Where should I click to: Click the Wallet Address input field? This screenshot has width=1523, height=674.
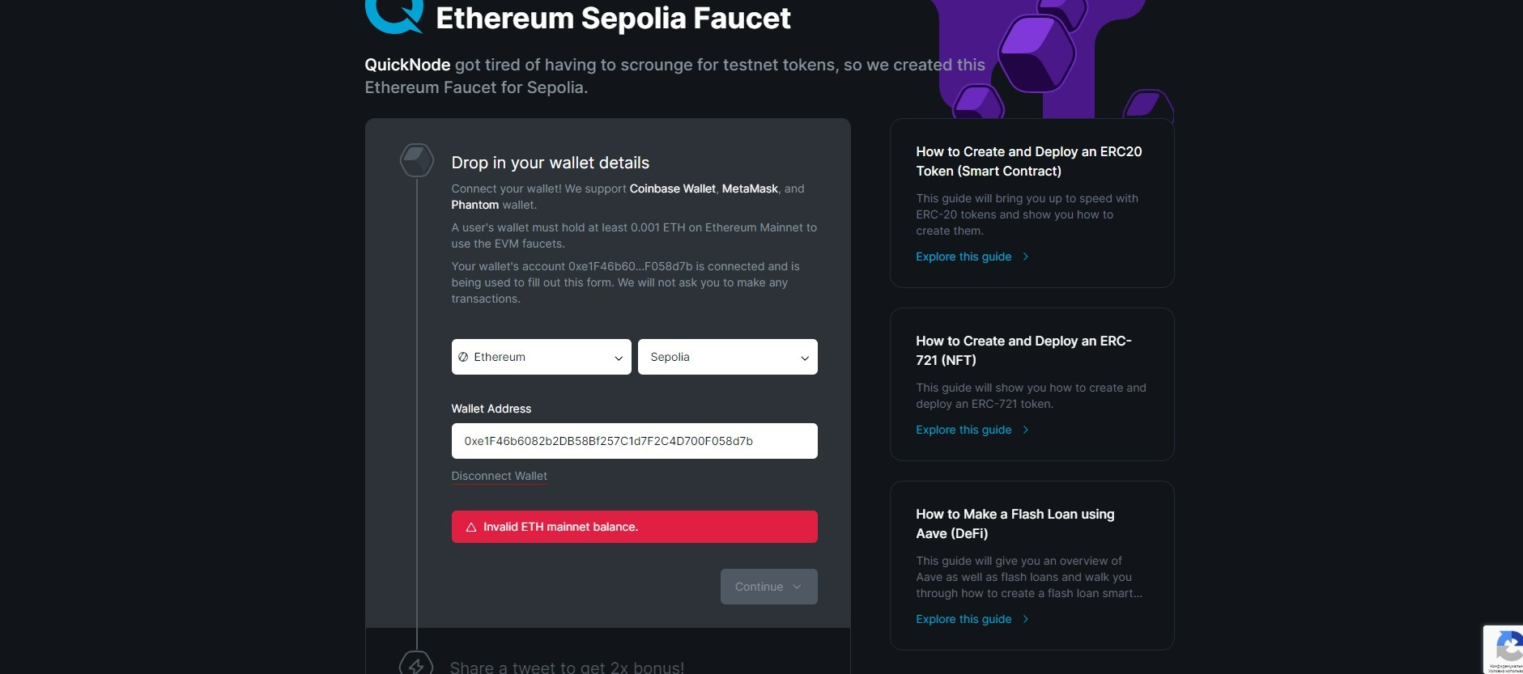[x=634, y=441]
